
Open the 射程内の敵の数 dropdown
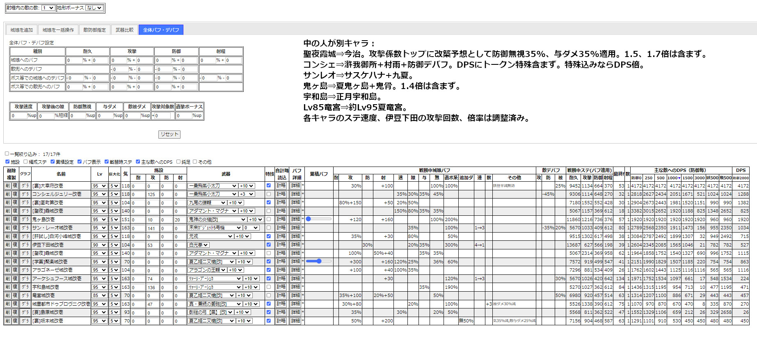[48, 8]
